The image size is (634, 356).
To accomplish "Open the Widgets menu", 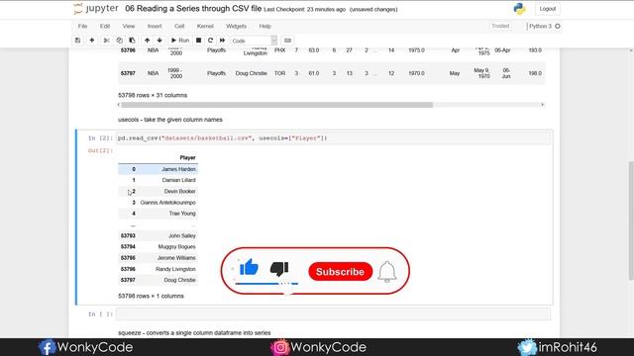I will tap(236, 26).
